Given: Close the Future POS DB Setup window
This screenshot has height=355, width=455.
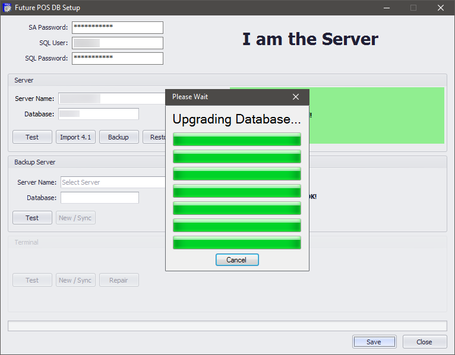Looking at the screenshot, I should pos(441,8).
